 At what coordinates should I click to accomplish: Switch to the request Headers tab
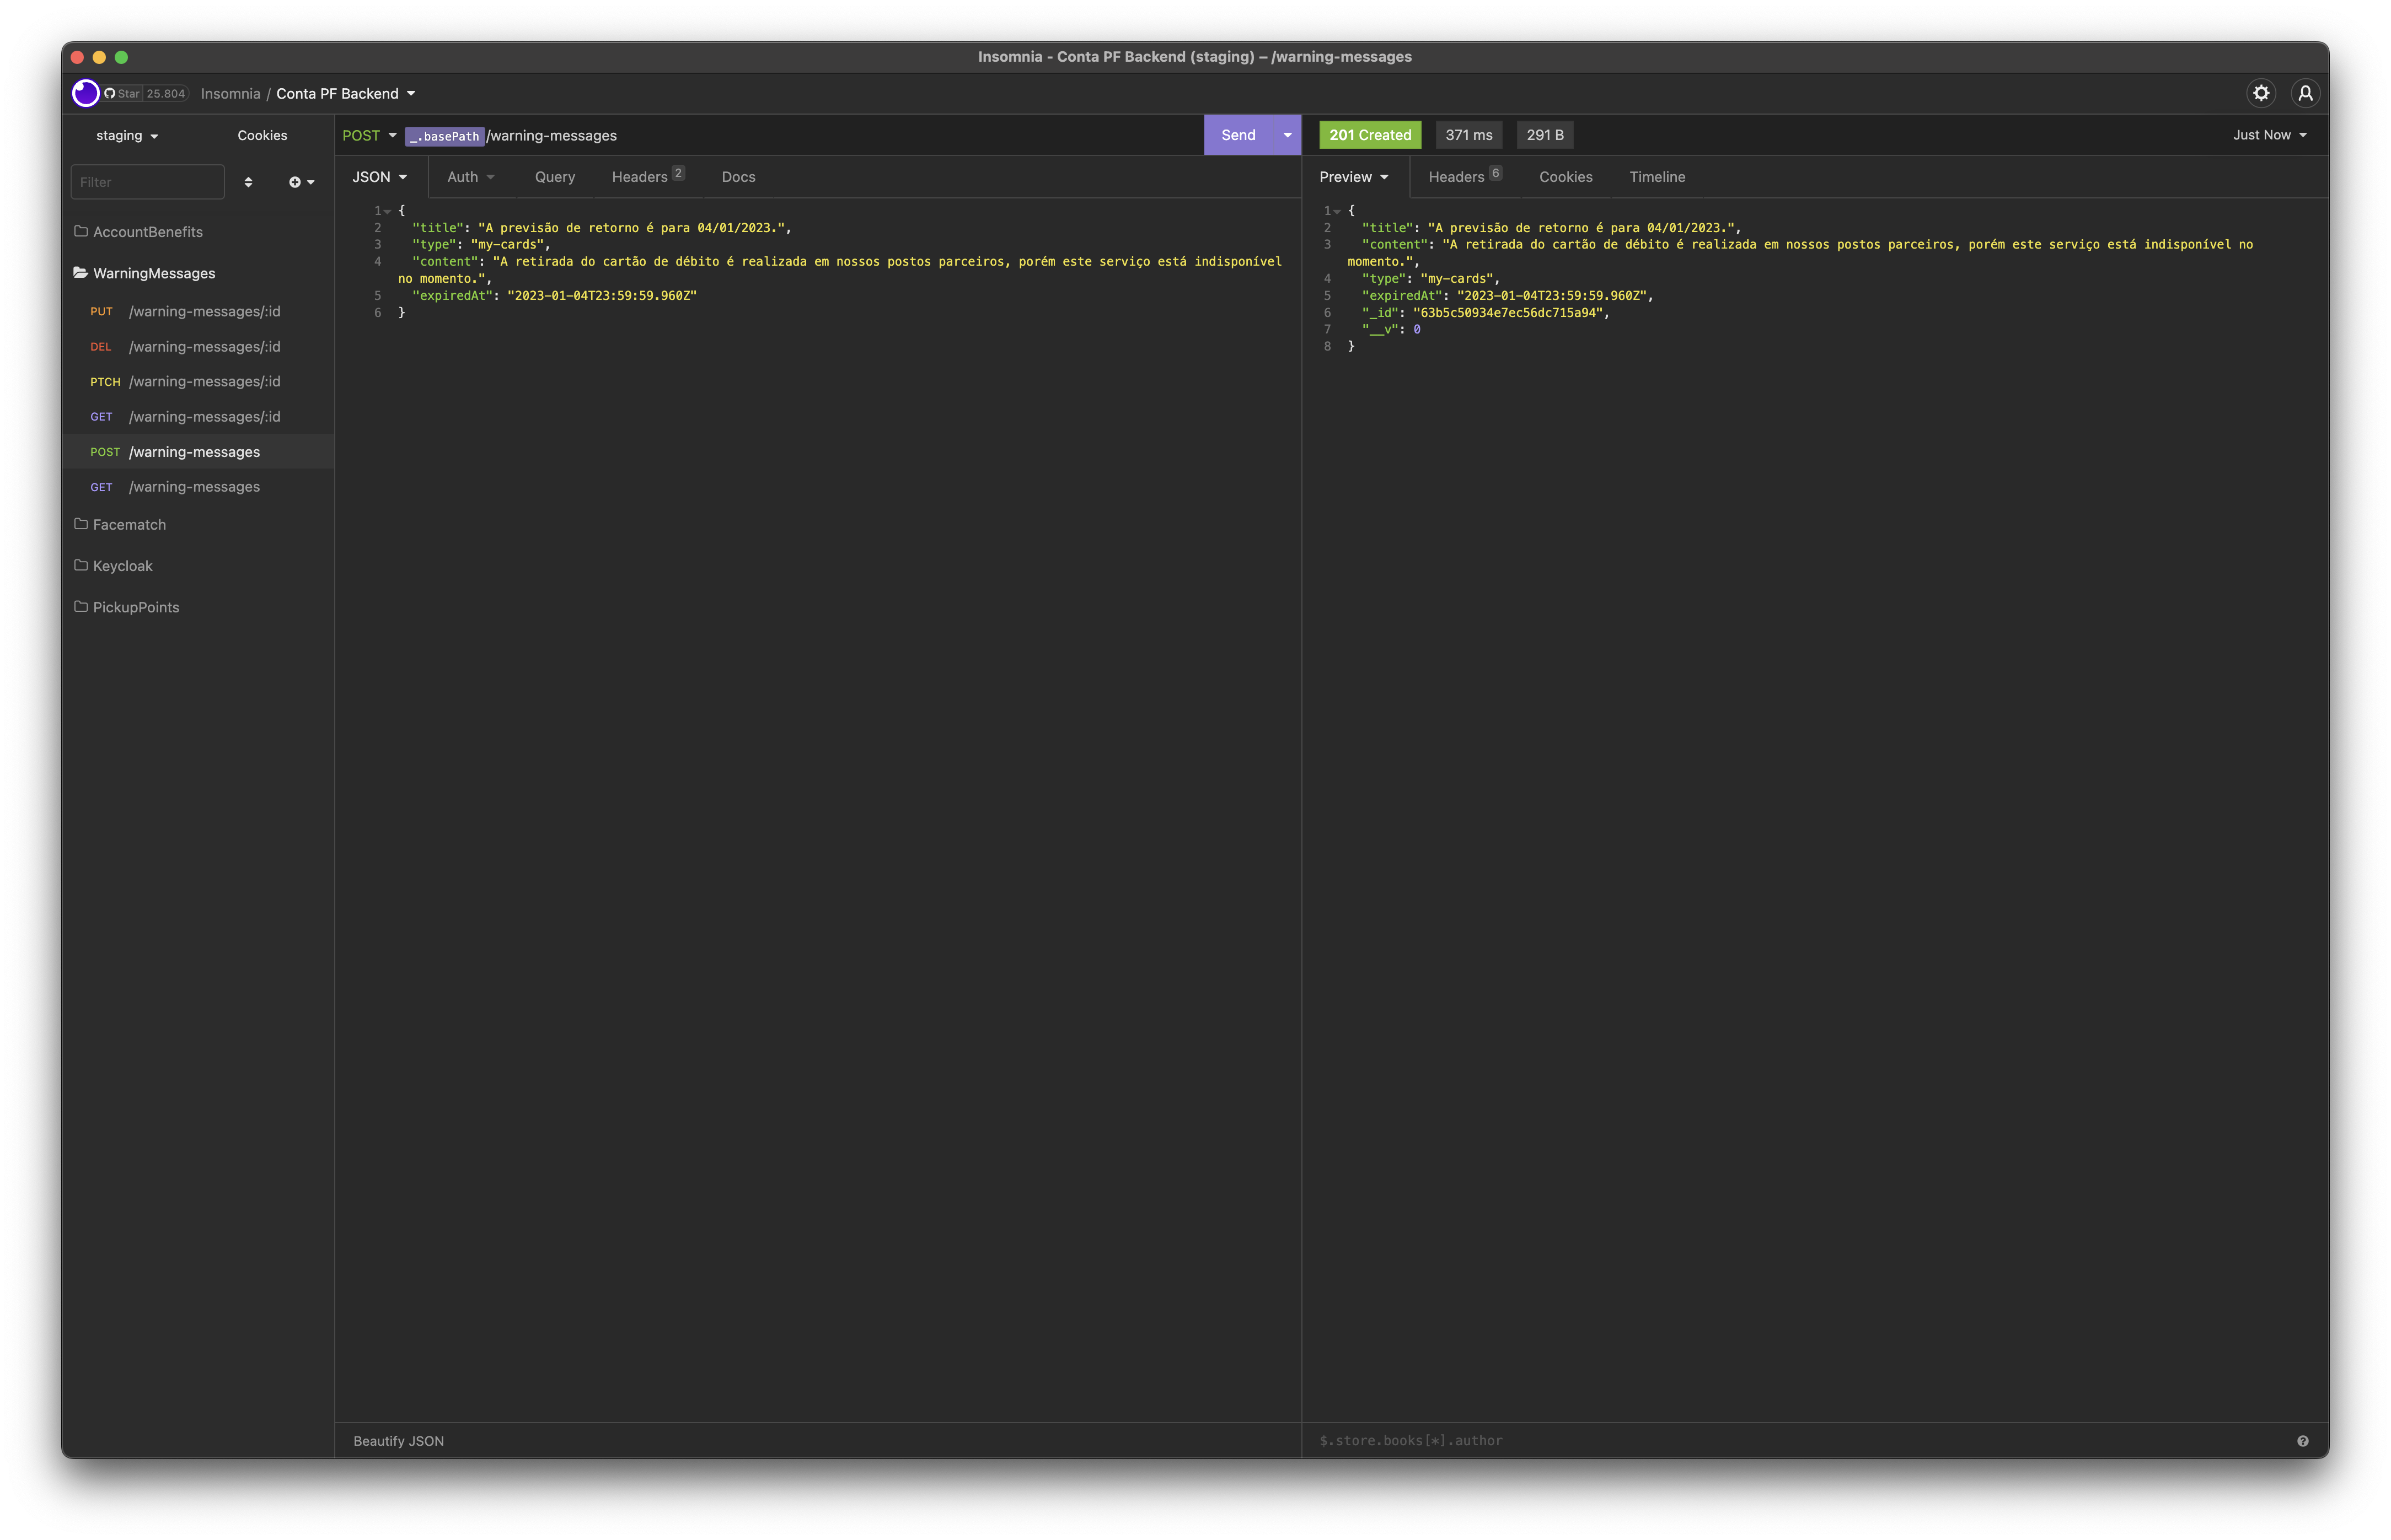pos(647,177)
